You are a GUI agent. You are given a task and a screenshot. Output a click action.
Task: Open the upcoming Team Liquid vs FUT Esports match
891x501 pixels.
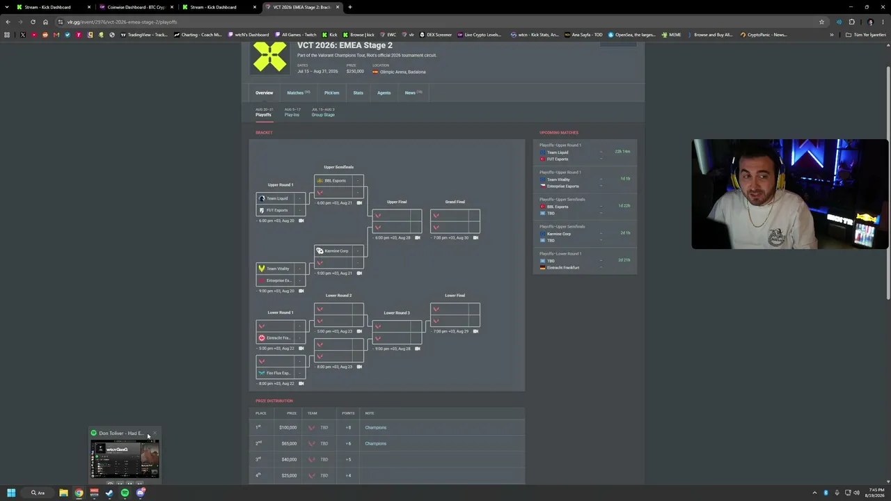(585, 152)
